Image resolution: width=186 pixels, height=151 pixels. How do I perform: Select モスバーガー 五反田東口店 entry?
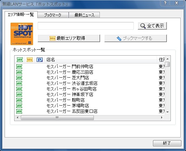coord(72,111)
